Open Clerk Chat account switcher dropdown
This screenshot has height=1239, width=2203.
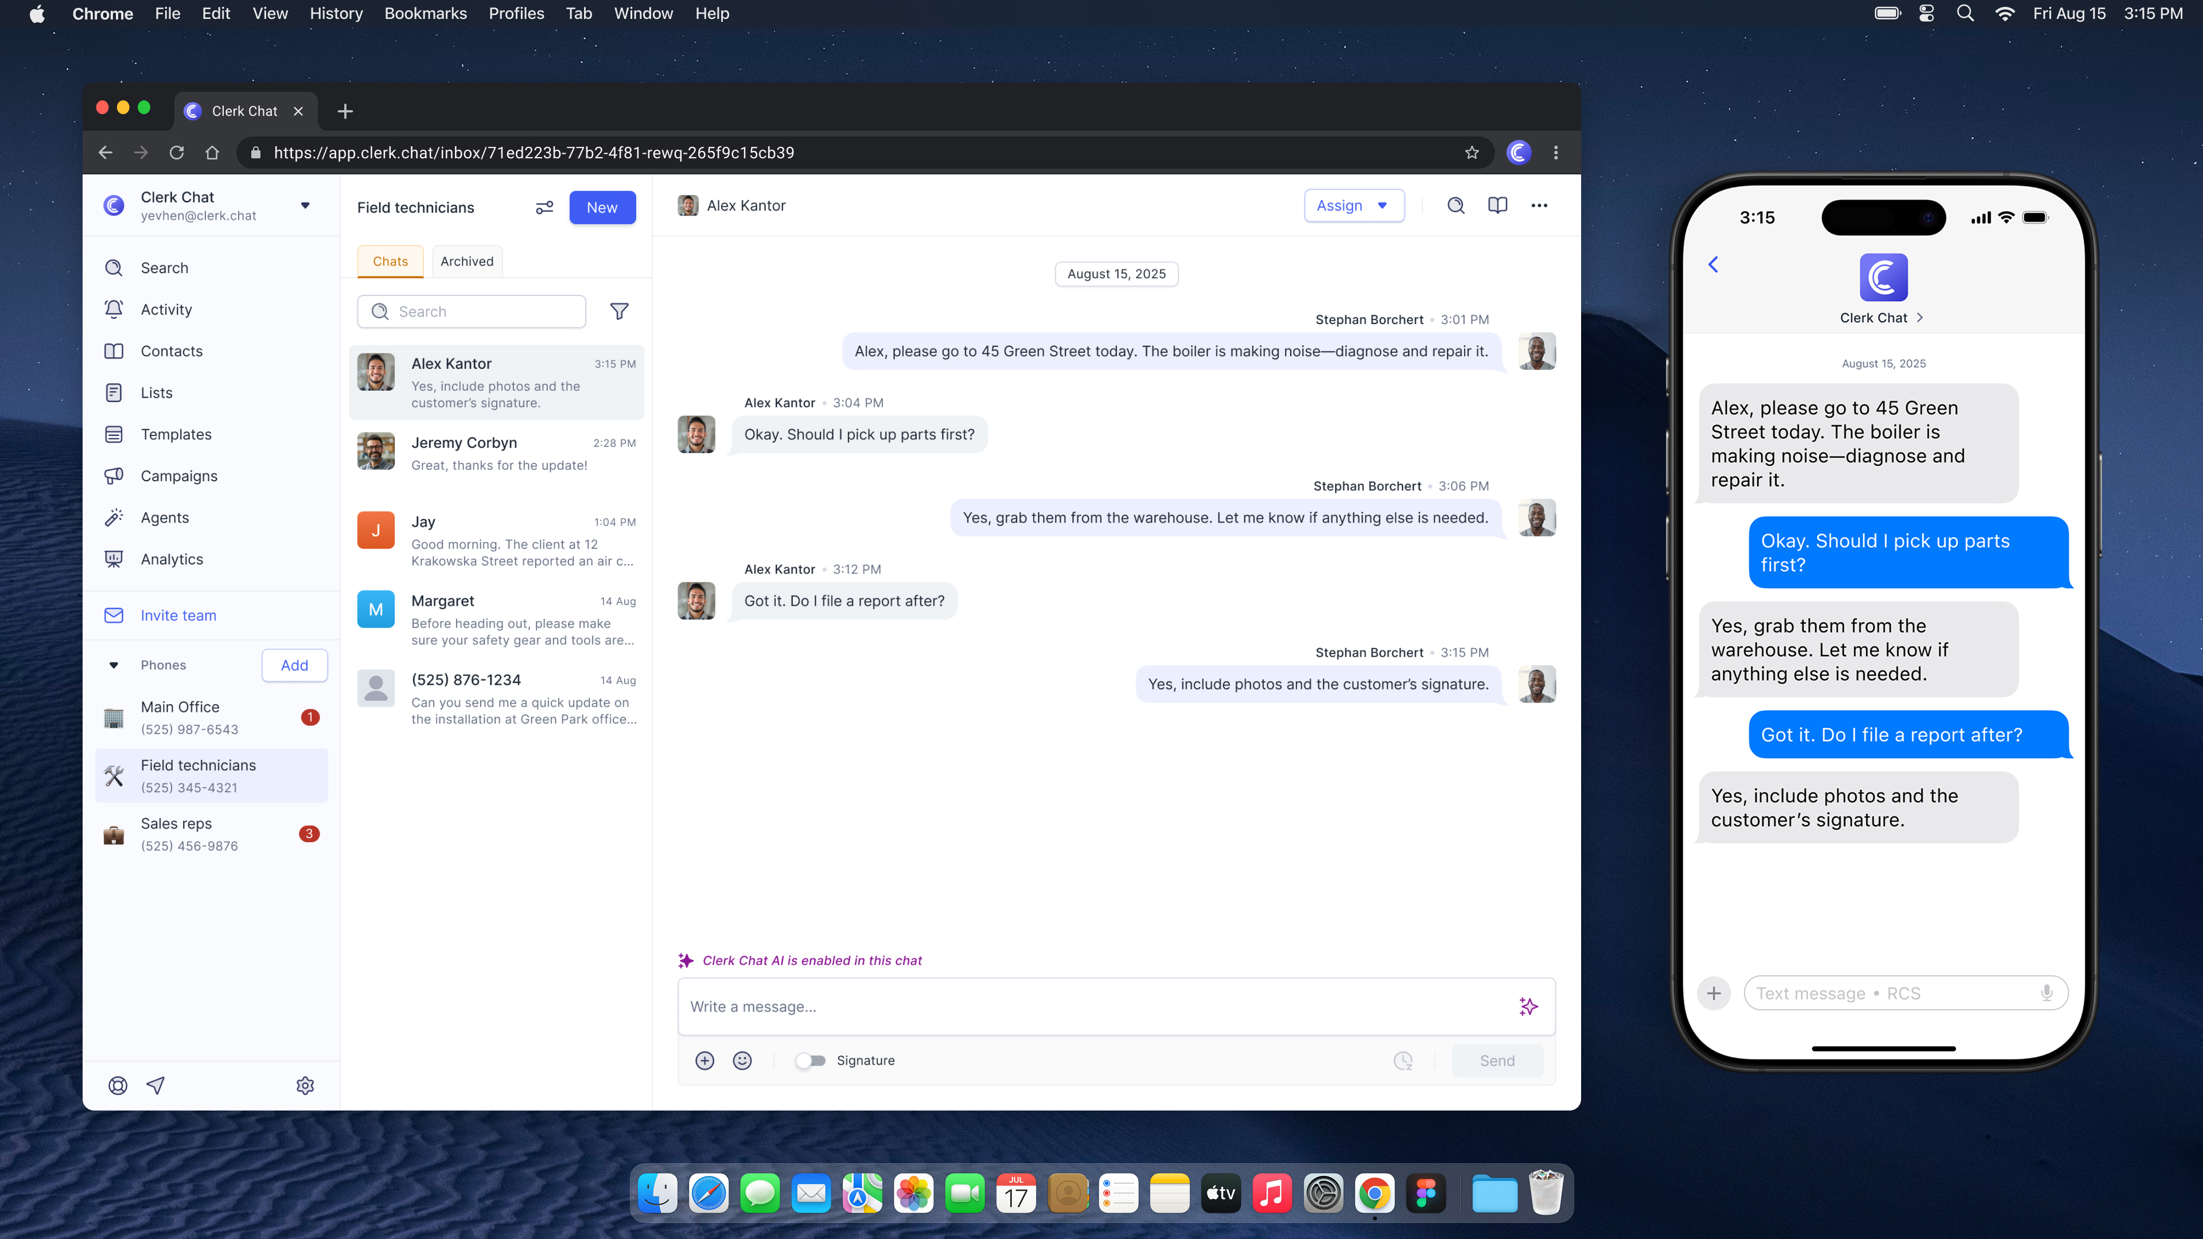(305, 205)
